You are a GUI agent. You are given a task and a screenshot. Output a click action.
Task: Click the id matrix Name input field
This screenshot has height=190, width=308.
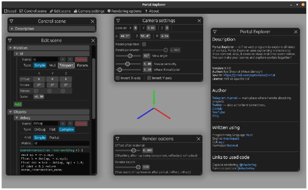click(45, 59)
